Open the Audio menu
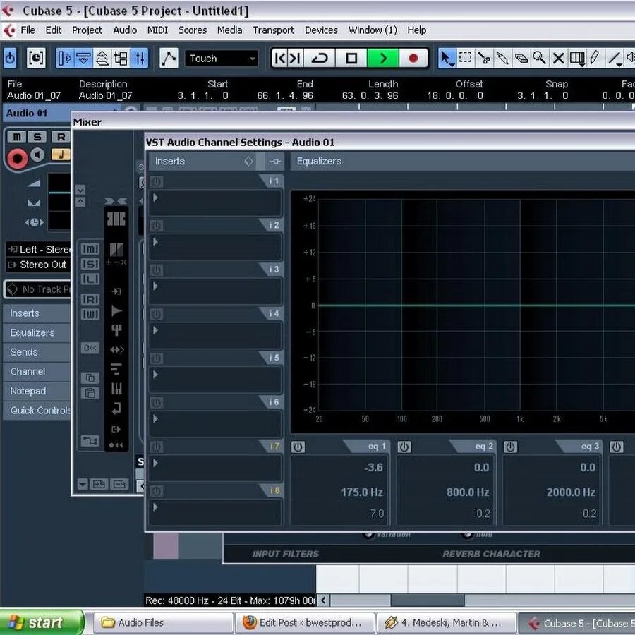The width and height of the screenshot is (635, 635). point(125,30)
